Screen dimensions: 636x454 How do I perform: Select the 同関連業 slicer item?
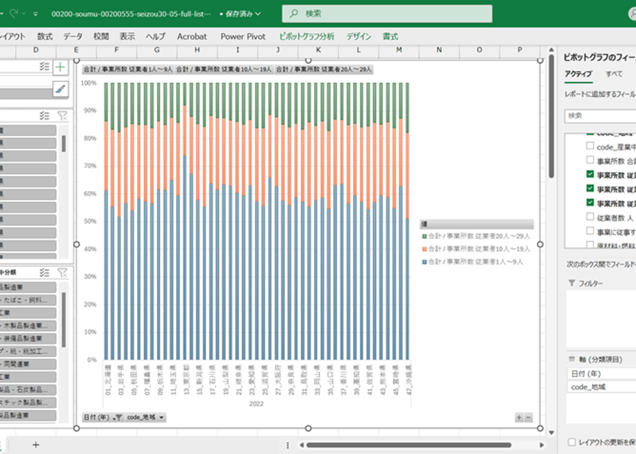pyautogui.click(x=28, y=364)
